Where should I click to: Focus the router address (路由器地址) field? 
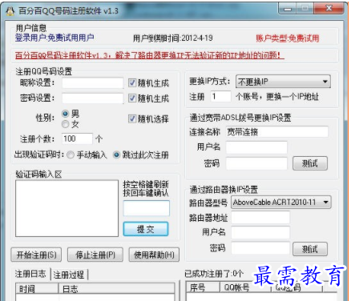(x=260, y=218)
